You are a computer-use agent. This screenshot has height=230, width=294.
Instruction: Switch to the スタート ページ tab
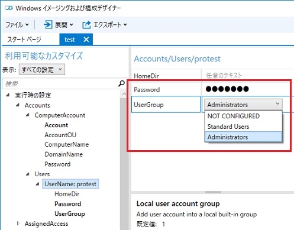click(x=24, y=40)
